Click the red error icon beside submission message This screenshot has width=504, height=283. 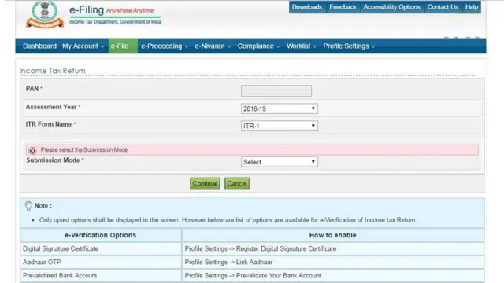tap(32, 150)
